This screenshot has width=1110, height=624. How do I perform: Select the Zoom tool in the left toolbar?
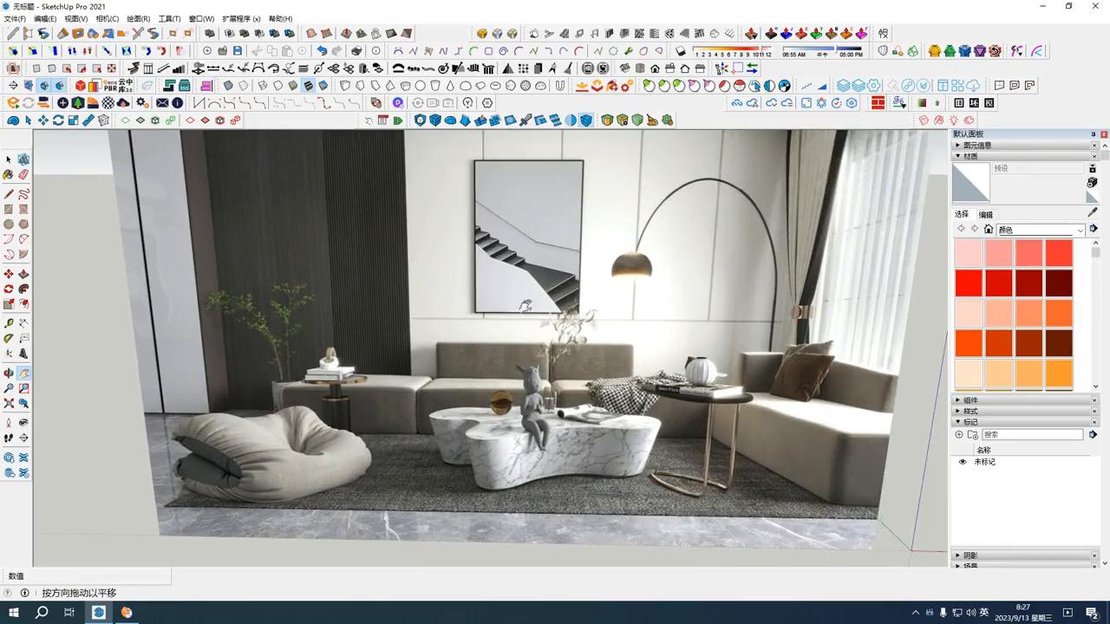(x=7, y=388)
